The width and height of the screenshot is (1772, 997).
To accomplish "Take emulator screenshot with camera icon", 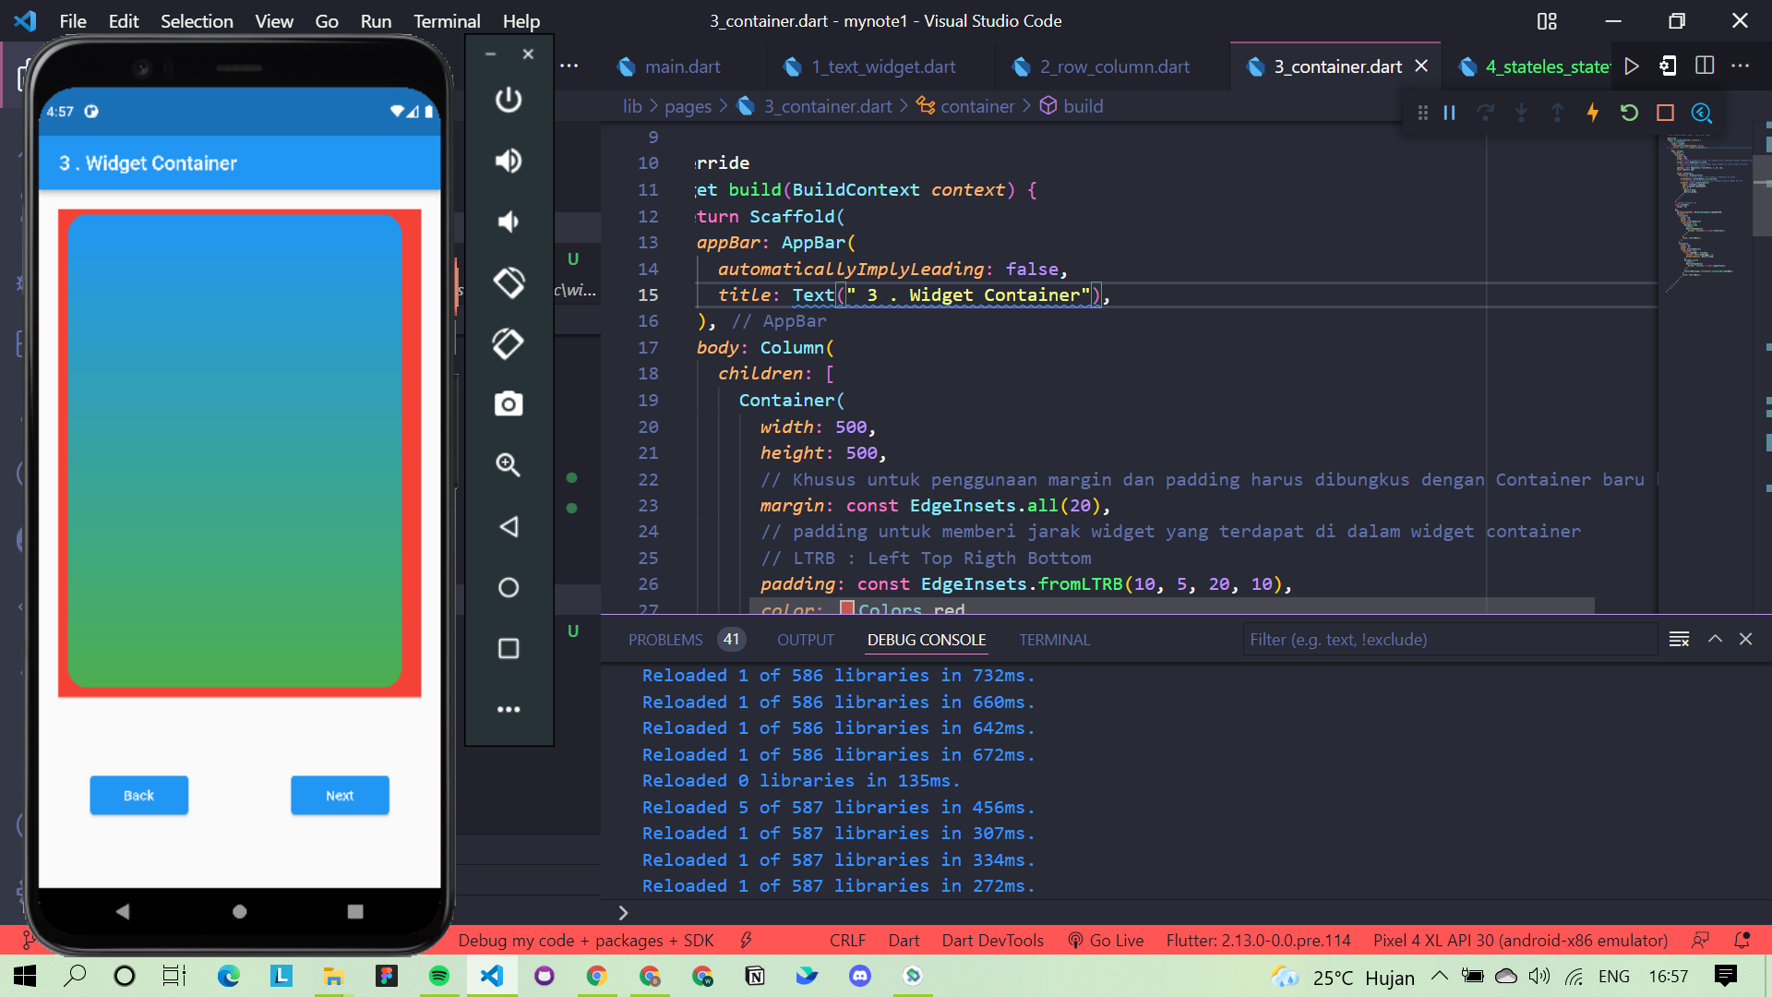I will tap(509, 404).
